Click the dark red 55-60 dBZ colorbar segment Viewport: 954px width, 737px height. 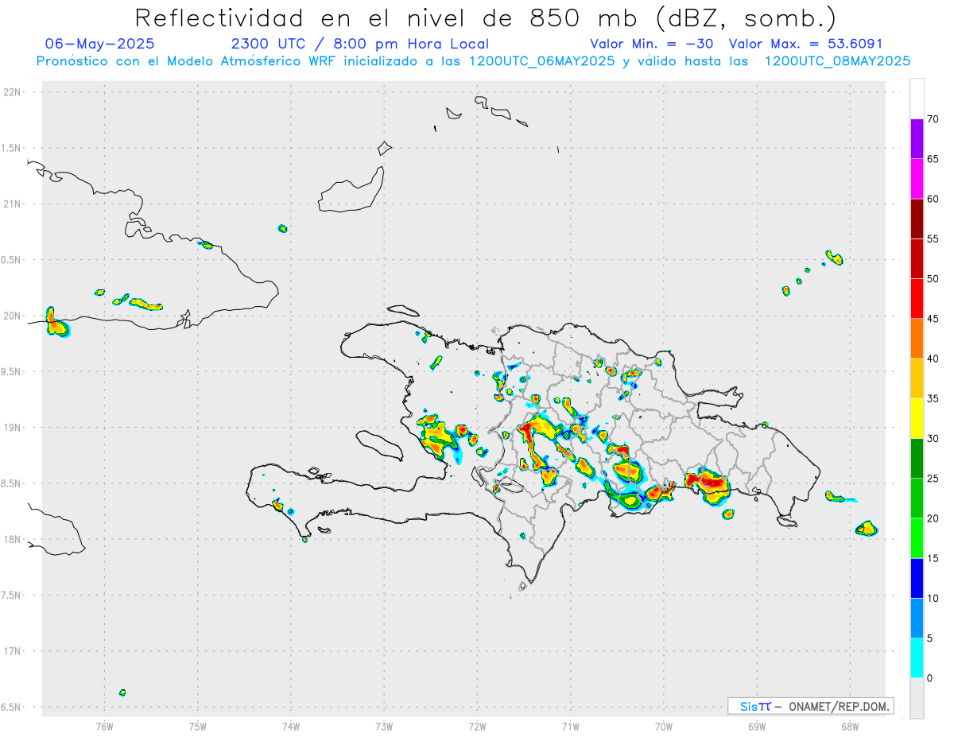pos(917,219)
